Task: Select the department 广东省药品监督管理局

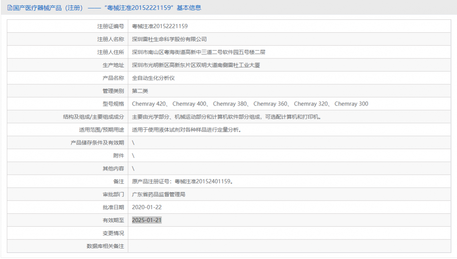Action: click(159, 194)
